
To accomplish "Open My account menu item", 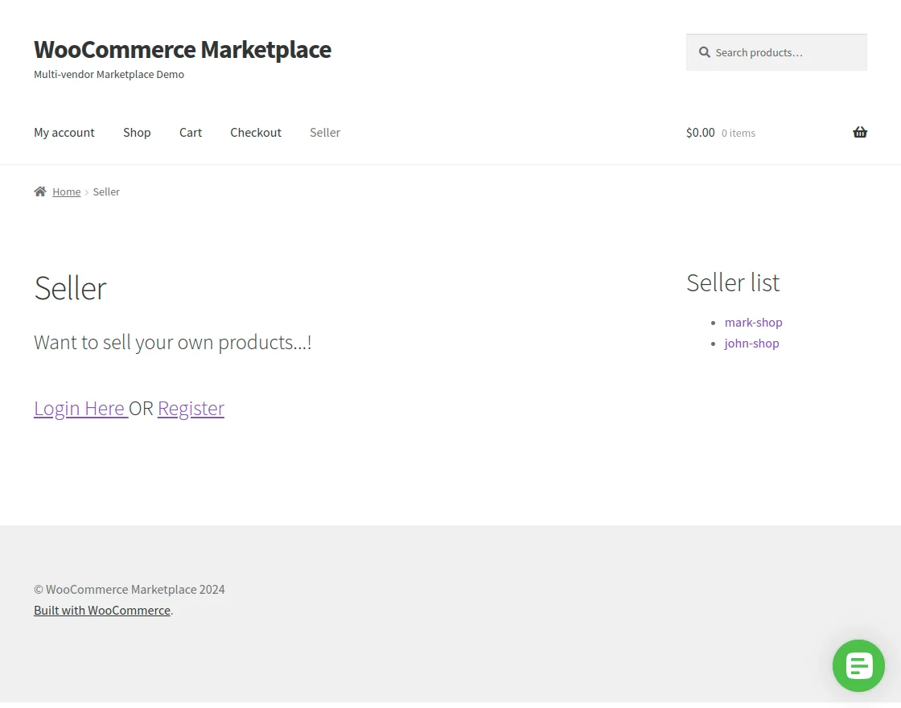I will [x=64, y=133].
